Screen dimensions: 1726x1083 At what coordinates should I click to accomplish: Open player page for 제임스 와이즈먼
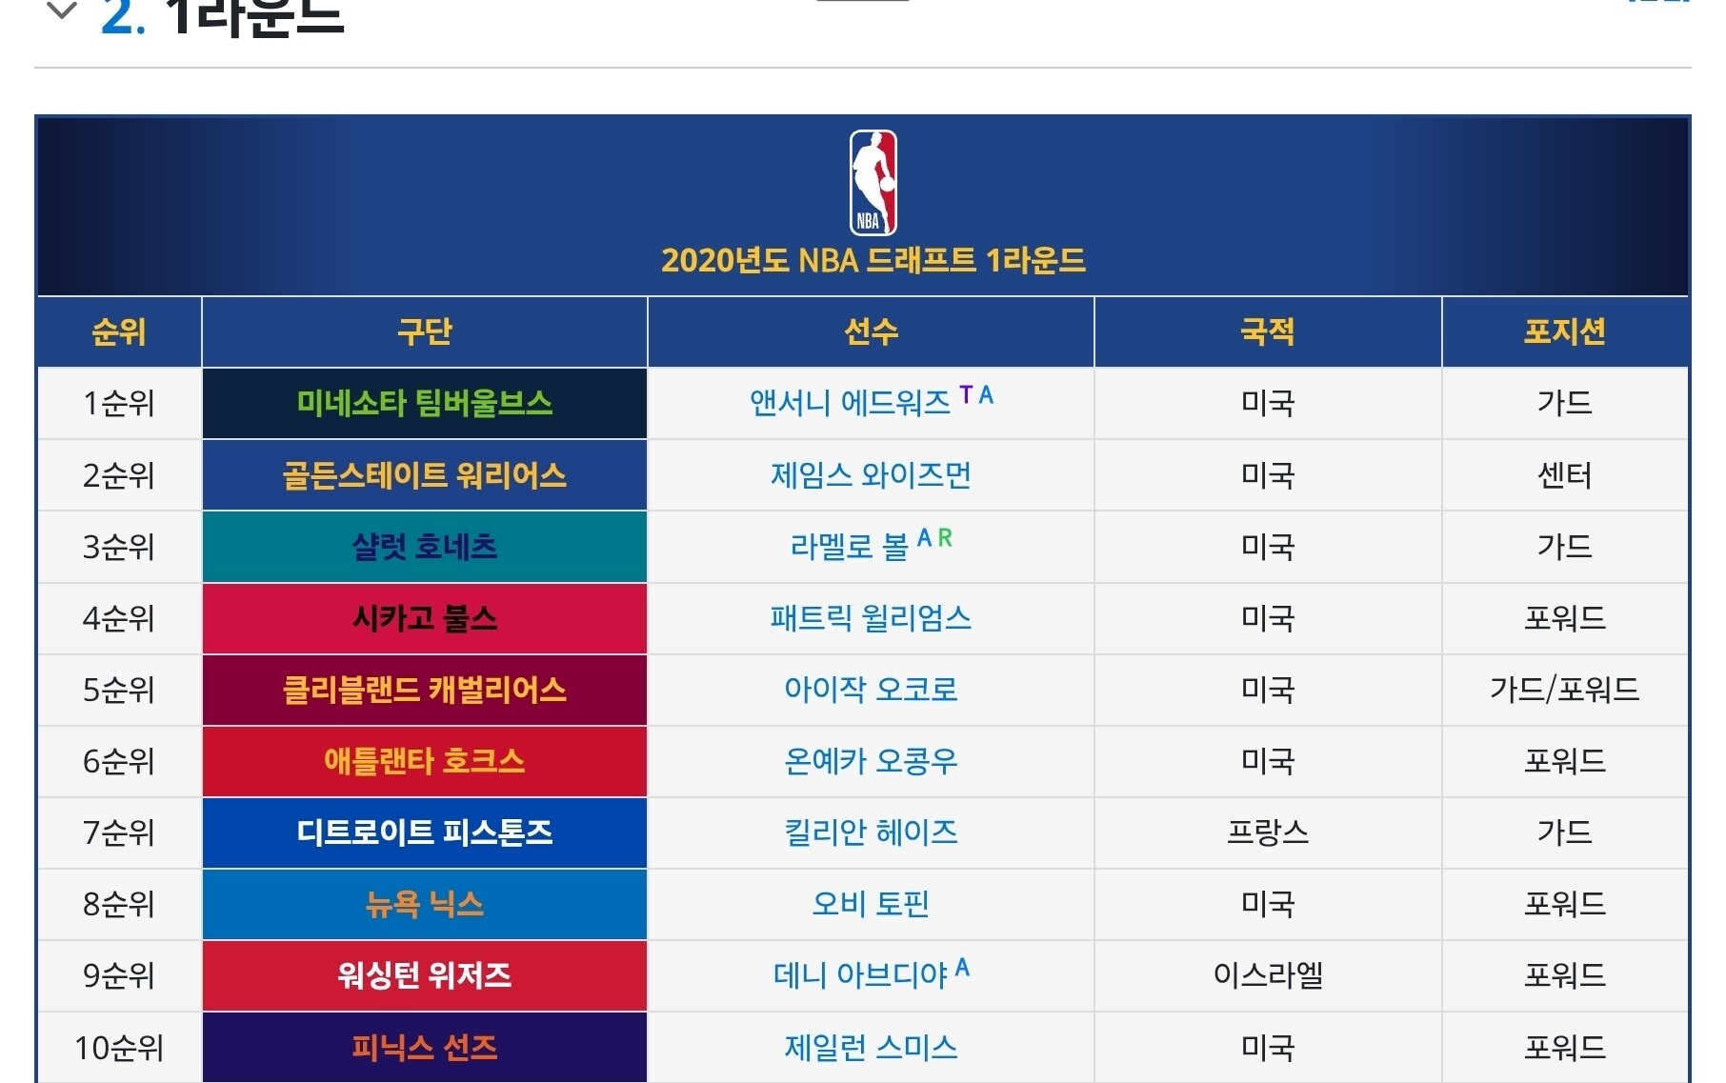871,475
